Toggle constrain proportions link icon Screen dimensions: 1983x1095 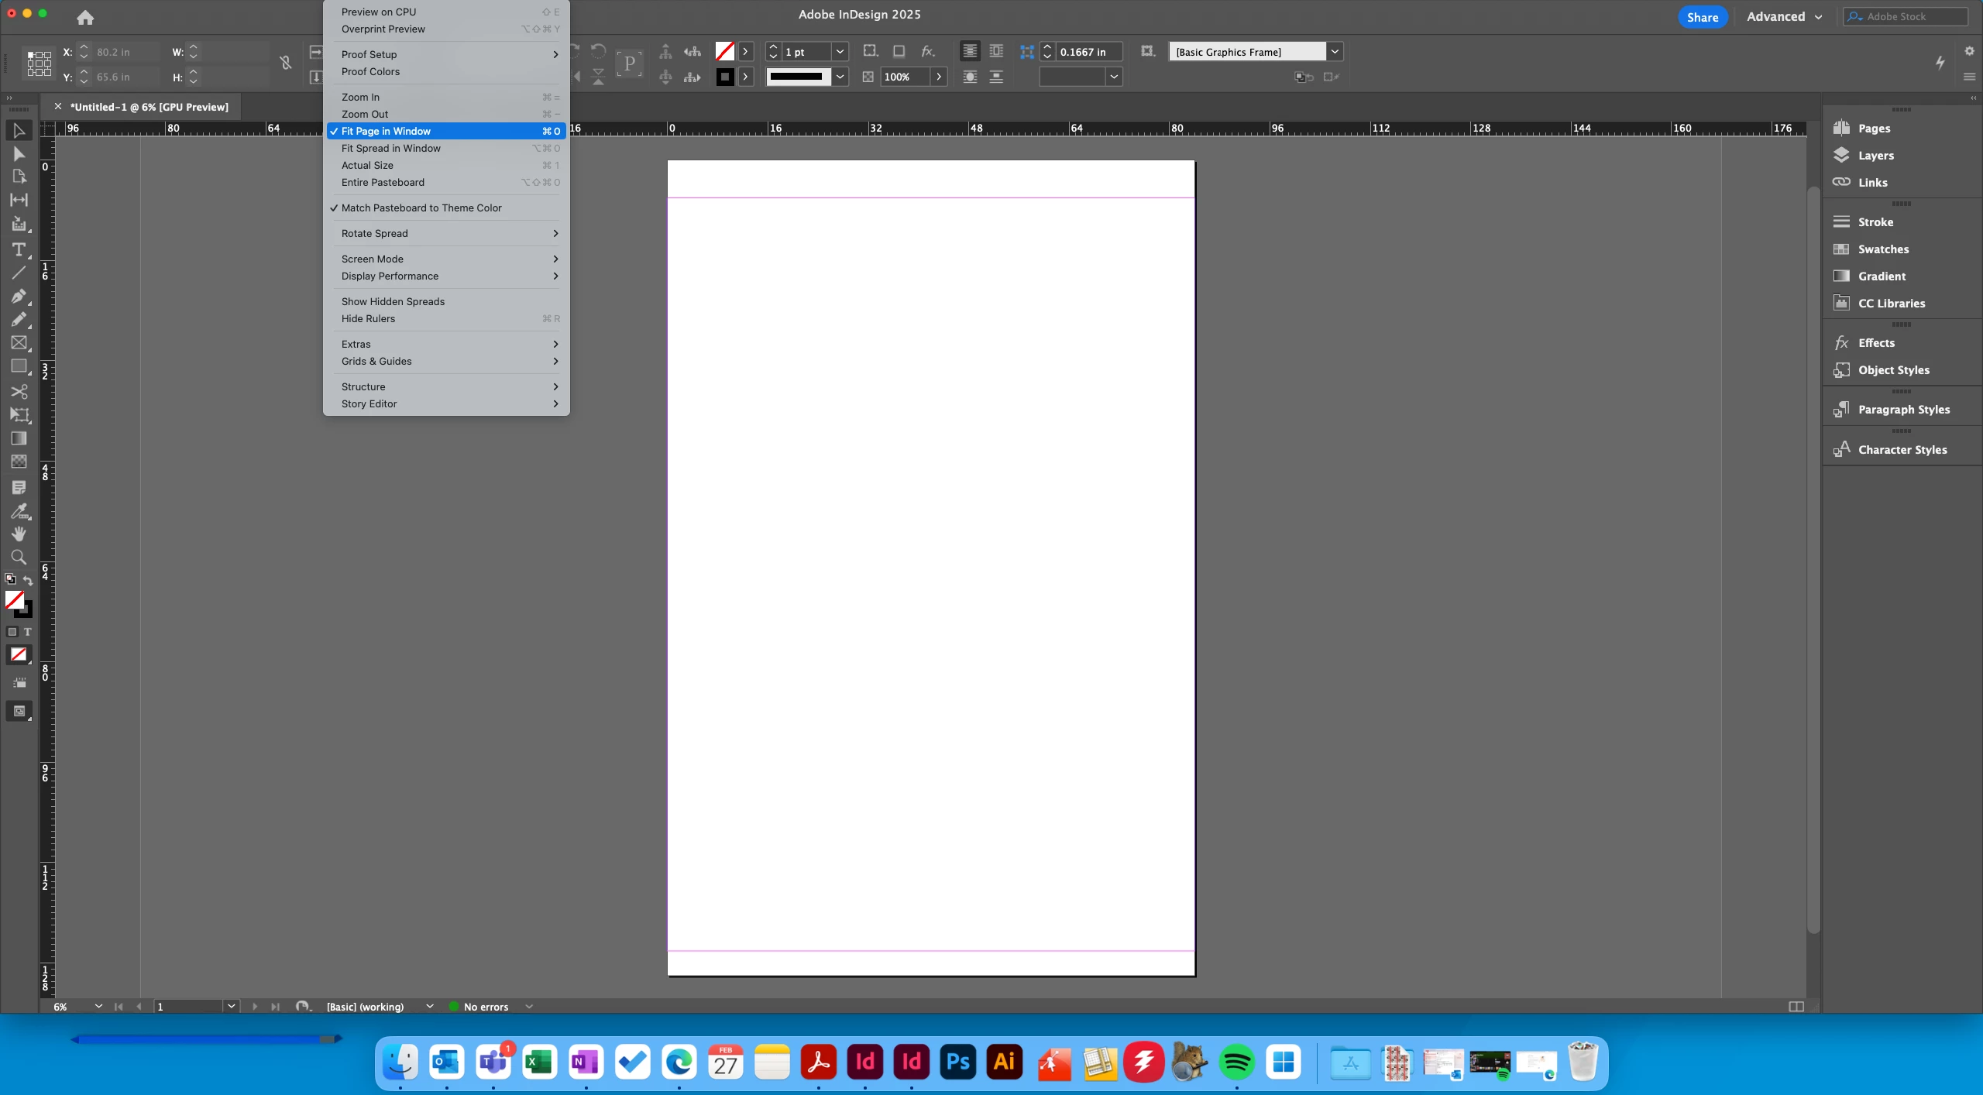click(x=286, y=64)
